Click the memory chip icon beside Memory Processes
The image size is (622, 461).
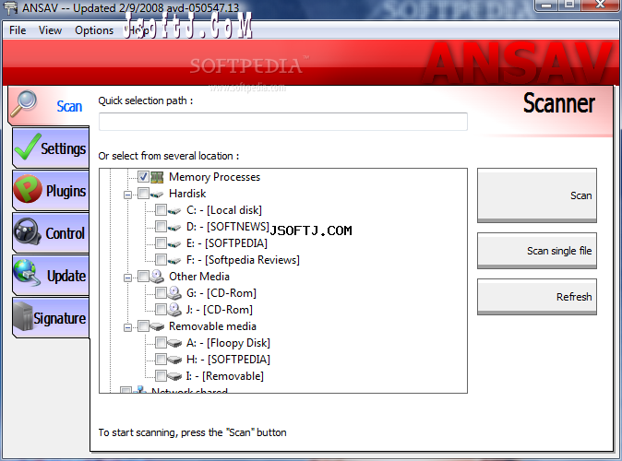(x=157, y=177)
